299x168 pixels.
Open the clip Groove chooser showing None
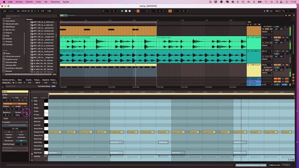pyautogui.click(x=21, y=115)
